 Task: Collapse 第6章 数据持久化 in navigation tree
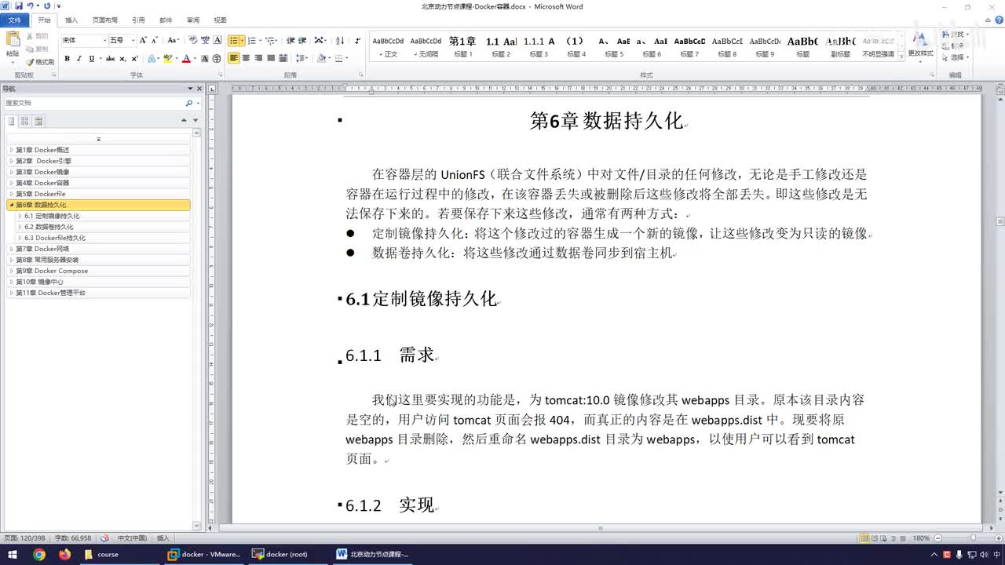pos(11,205)
